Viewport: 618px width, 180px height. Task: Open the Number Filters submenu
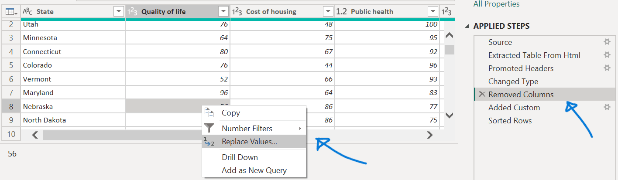click(247, 129)
